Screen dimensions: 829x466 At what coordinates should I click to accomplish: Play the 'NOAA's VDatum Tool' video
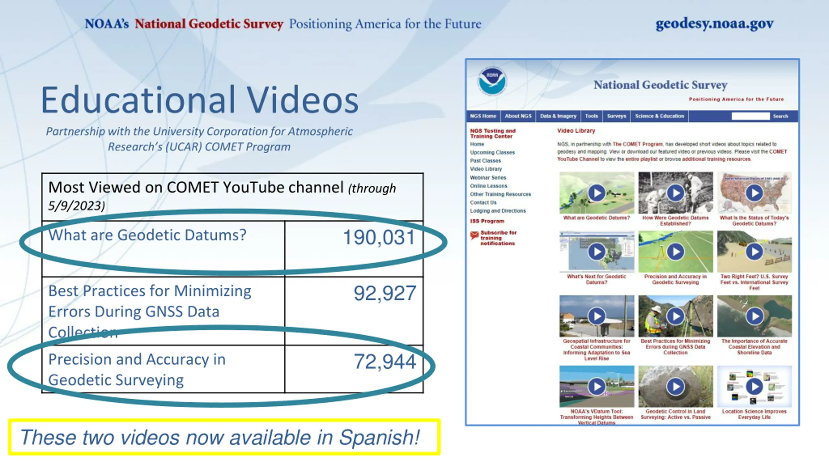tap(597, 386)
